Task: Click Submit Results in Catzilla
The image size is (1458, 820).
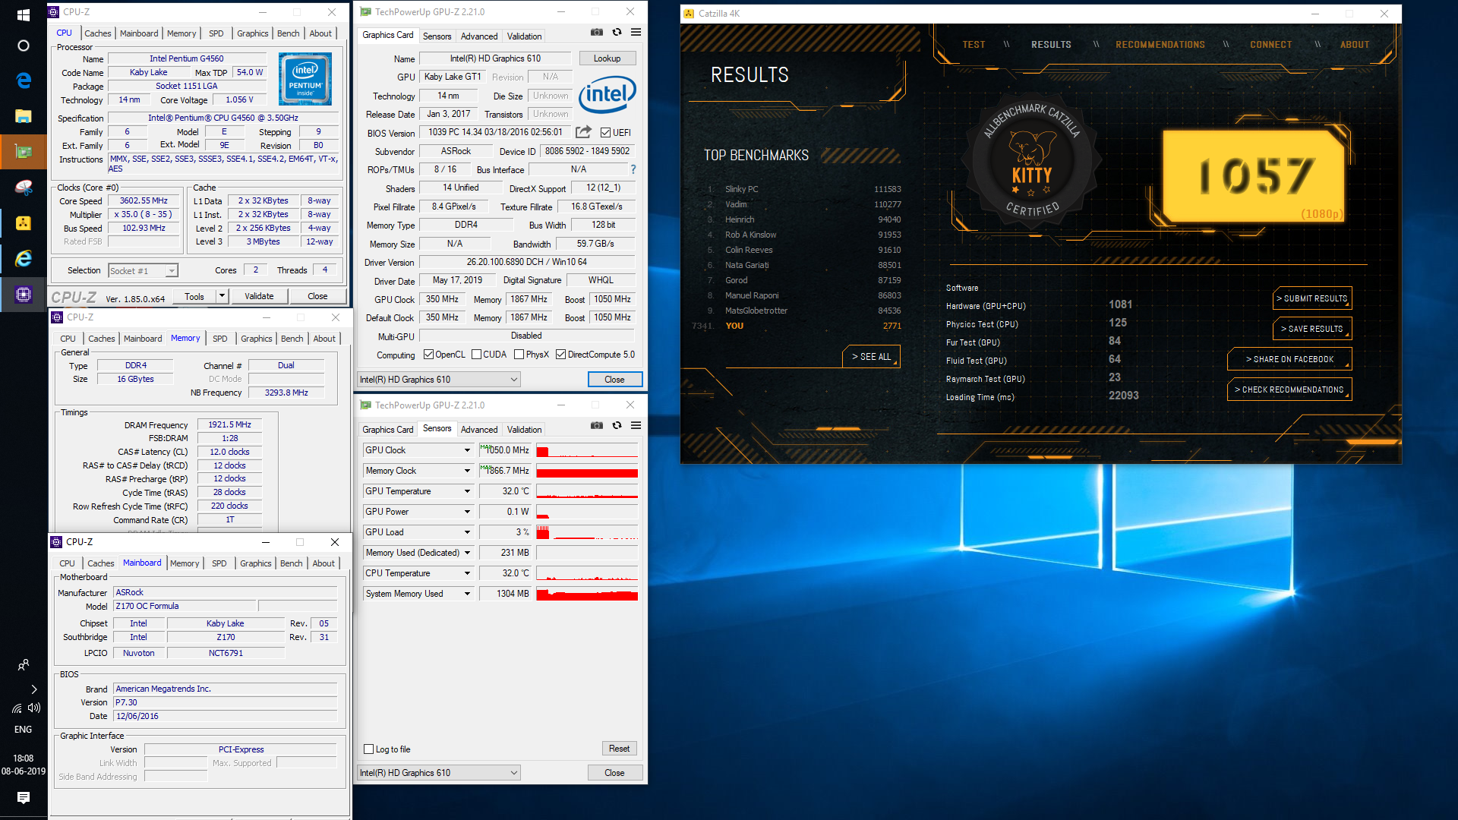Action: pyautogui.click(x=1311, y=298)
